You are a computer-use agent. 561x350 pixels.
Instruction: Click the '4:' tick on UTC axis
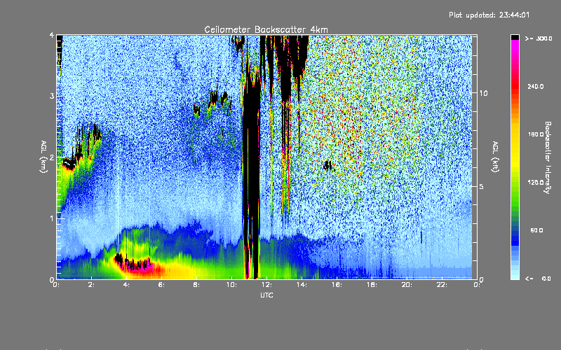tap(126, 285)
